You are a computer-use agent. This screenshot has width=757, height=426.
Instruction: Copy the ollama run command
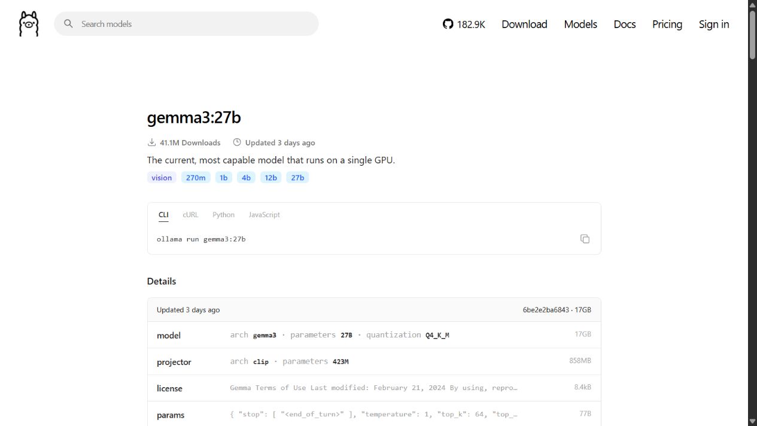tap(585, 239)
